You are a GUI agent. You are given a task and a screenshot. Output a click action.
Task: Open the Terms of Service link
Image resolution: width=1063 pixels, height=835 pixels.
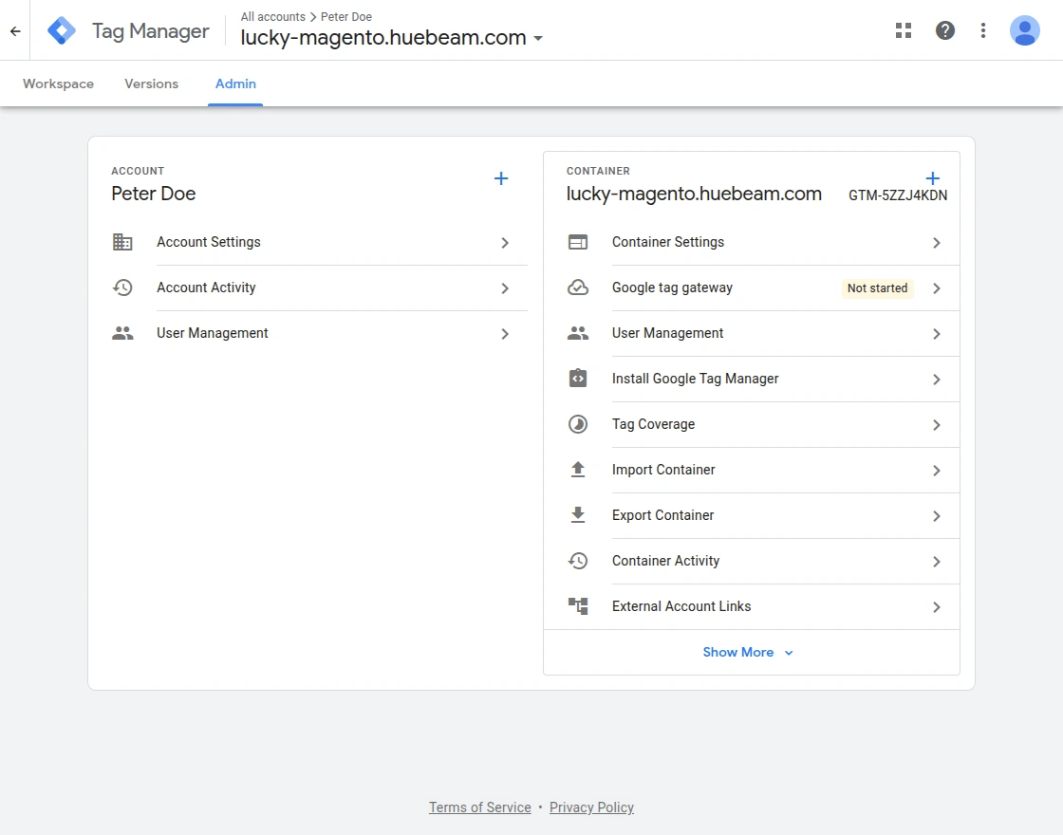tap(479, 807)
